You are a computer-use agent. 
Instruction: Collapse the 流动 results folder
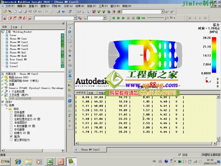tap(6, 109)
